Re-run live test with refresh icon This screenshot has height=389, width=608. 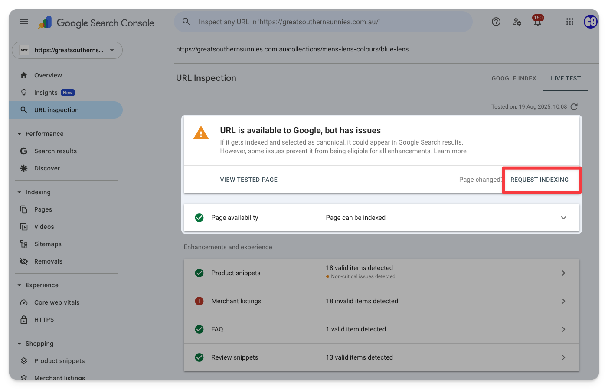click(x=574, y=107)
